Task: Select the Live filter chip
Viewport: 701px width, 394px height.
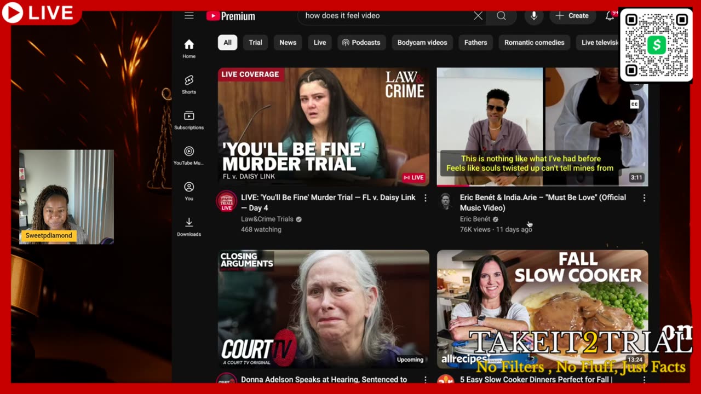Action: 320,43
